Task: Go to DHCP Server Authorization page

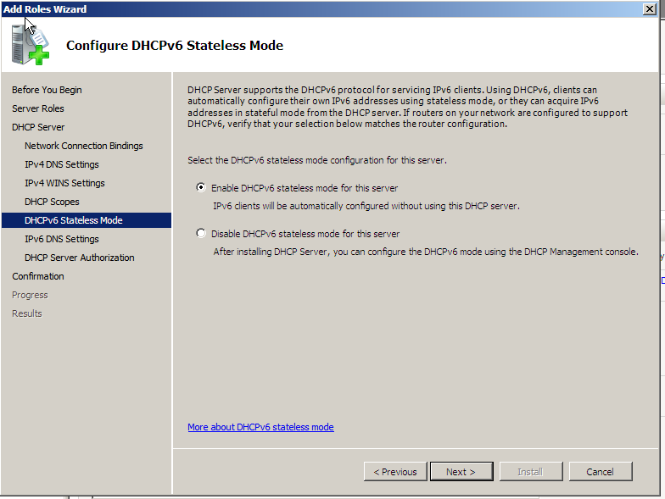Action: pos(80,258)
